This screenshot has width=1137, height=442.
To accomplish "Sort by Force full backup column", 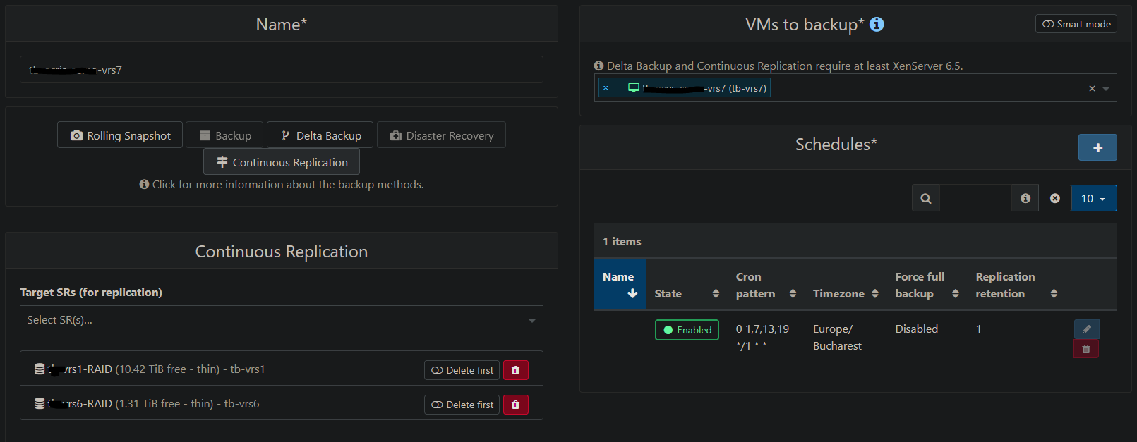I will (927, 285).
